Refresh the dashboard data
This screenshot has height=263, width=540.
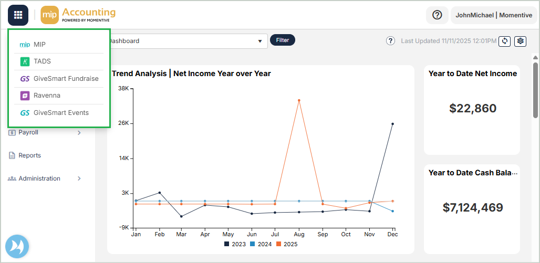point(504,41)
